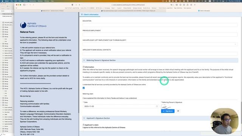Click the "Referring claim" label

click(88, 94)
